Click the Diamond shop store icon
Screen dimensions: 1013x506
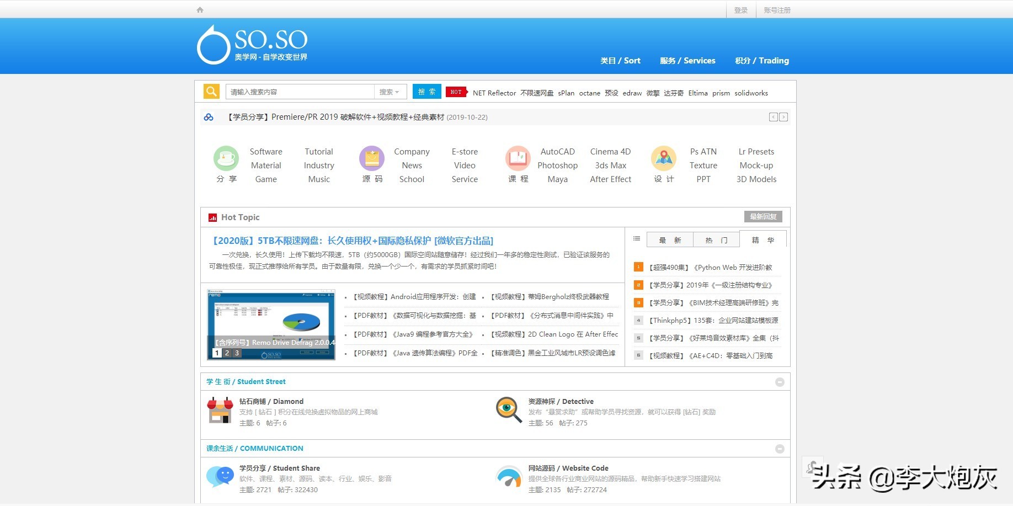[220, 411]
